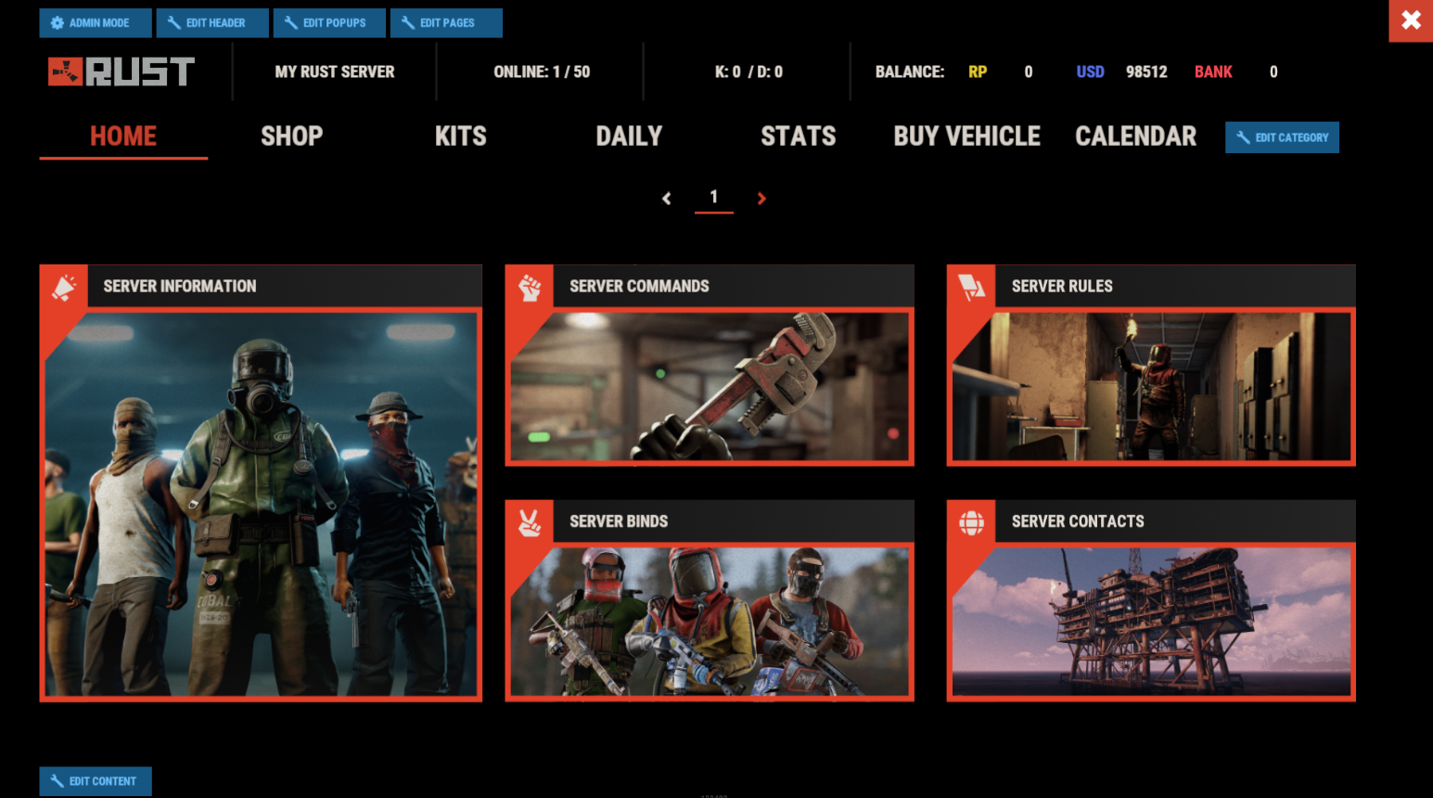Image resolution: width=1433 pixels, height=798 pixels.
Task: Click the "SERVER RULES" heading
Action: tap(1062, 287)
